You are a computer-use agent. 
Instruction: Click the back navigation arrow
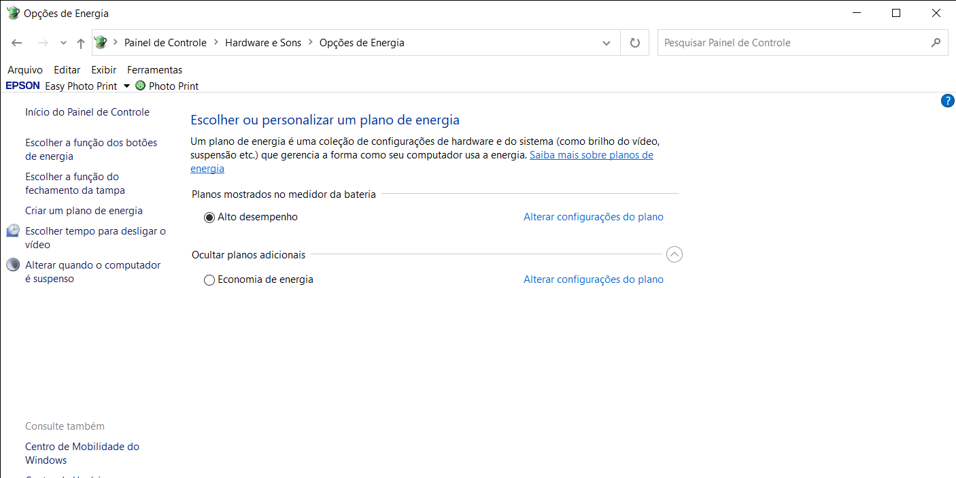coord(17,43)
